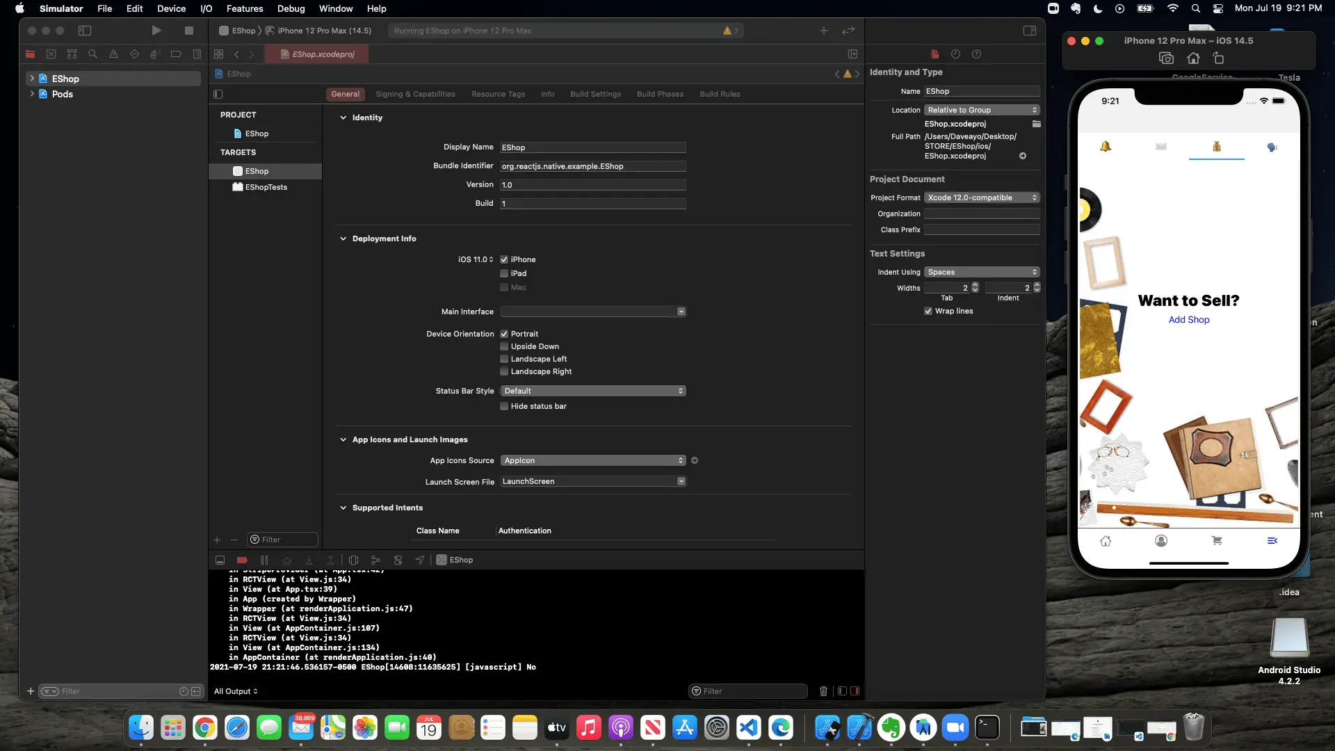Open the Find navigator magnifier icon
1335x751 pixels.
(x=92, y=54)
